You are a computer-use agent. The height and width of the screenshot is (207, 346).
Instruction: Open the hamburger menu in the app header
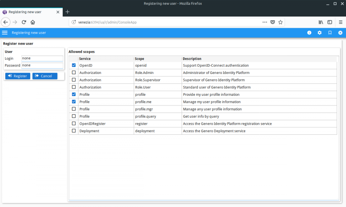[5, 33]
